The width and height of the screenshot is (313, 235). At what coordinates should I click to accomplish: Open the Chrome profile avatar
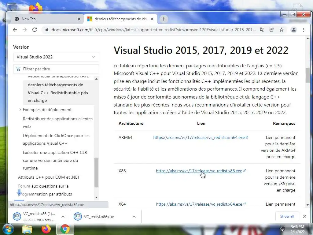click(294, 30)
